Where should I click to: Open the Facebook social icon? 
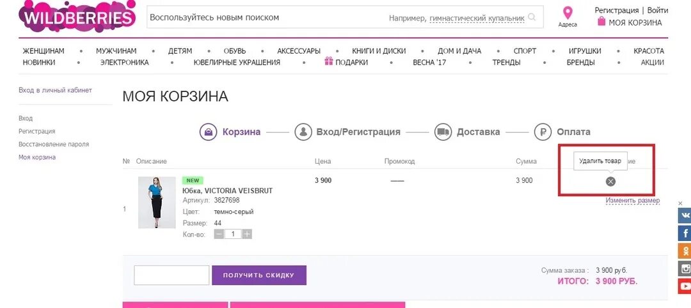pos(685,233)
